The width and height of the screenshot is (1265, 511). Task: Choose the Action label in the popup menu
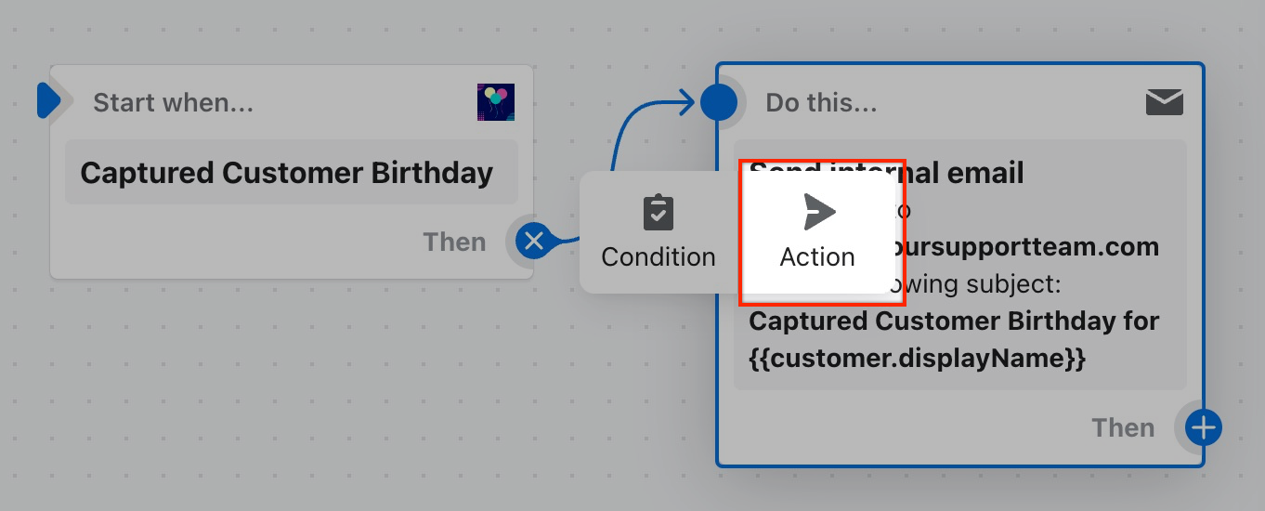coord(817,256)
